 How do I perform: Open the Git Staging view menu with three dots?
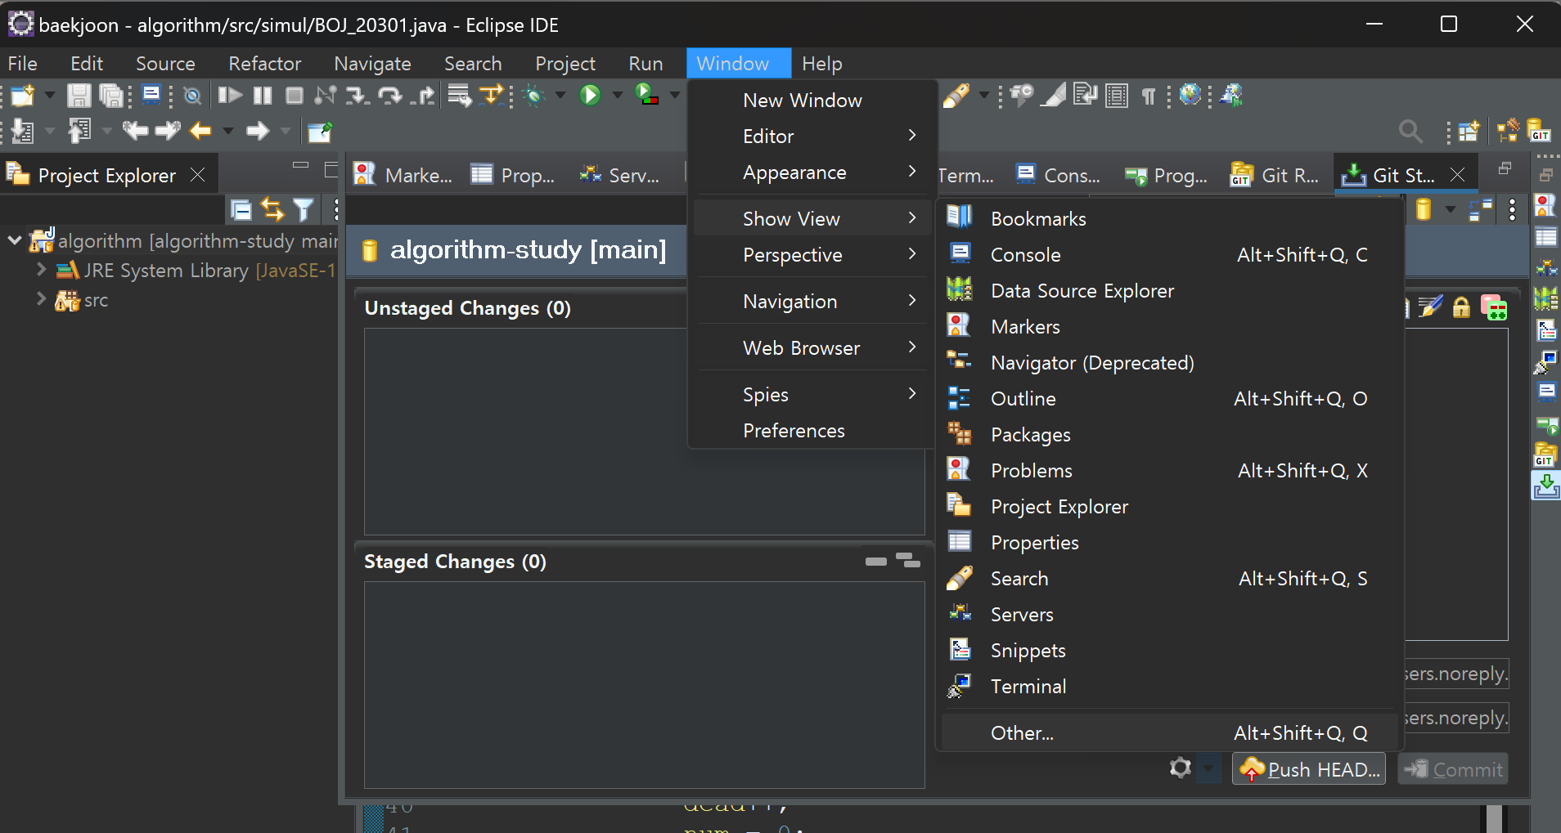pos(1513,210)
